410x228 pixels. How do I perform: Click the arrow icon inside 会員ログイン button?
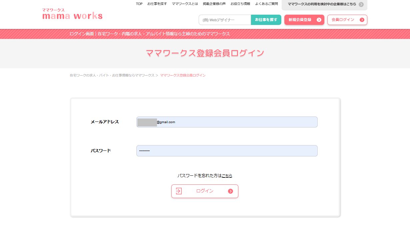(362, 20)
